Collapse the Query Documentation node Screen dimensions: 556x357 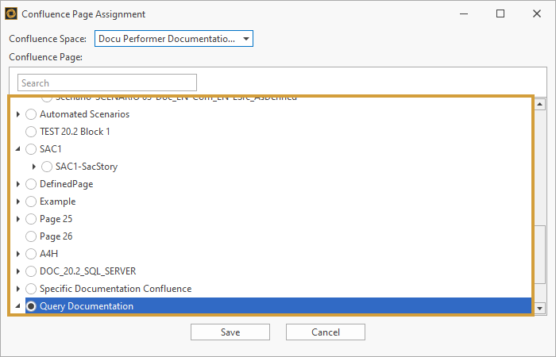pyautogui.click(x=18, y=306)
